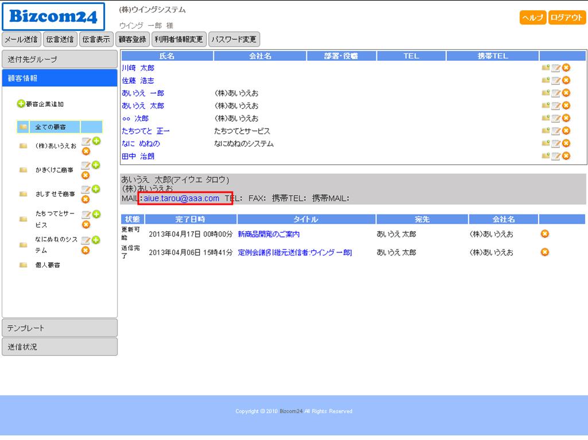Screen dimensions: 588x440
Task: Click the green plus next to さしすせそ商事
Action: tap(96, 189)
